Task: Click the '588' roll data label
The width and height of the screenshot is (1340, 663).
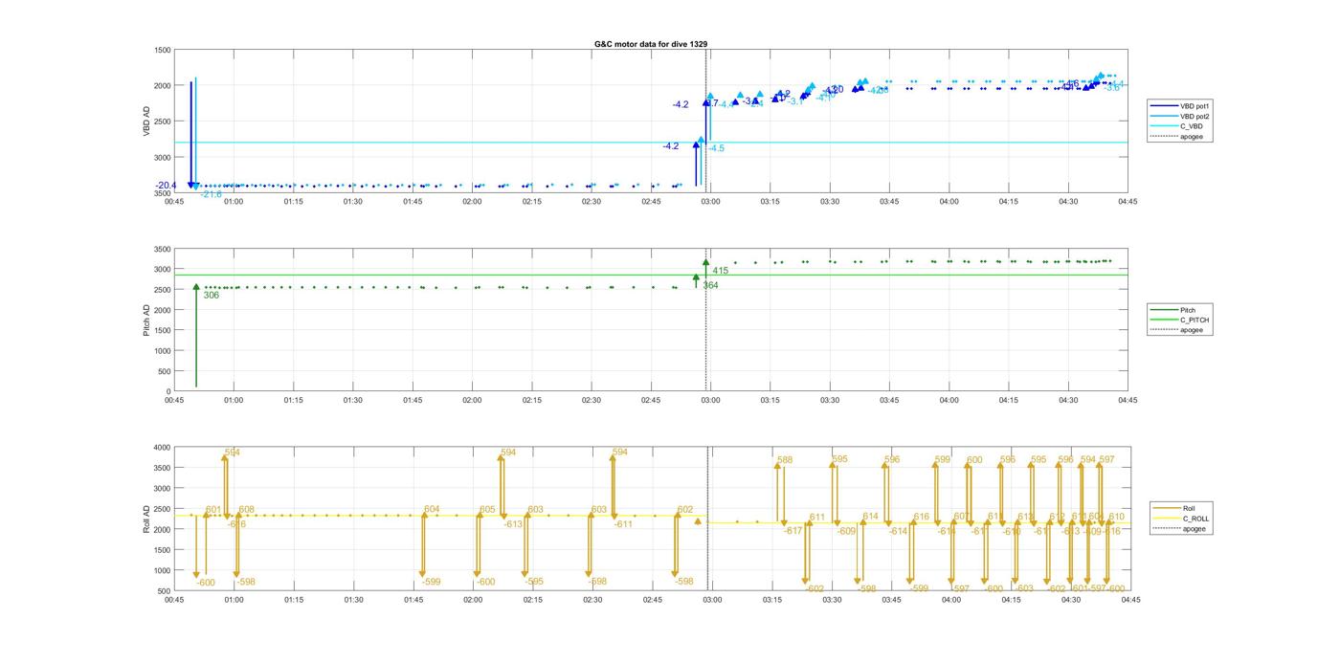Action: click(785, 460)
